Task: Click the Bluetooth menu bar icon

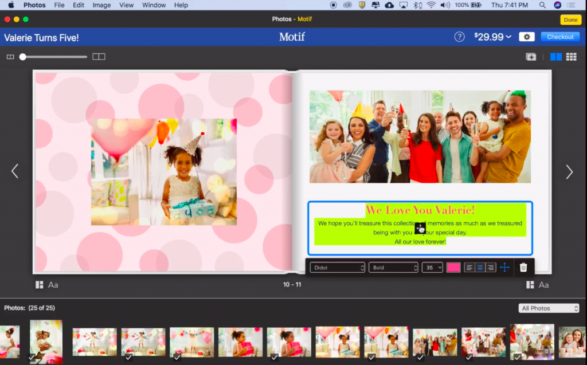Action: (x=417, y=5)
